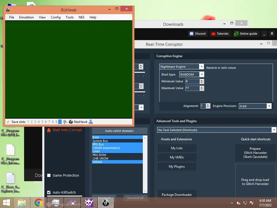Open My Lists

177,148
